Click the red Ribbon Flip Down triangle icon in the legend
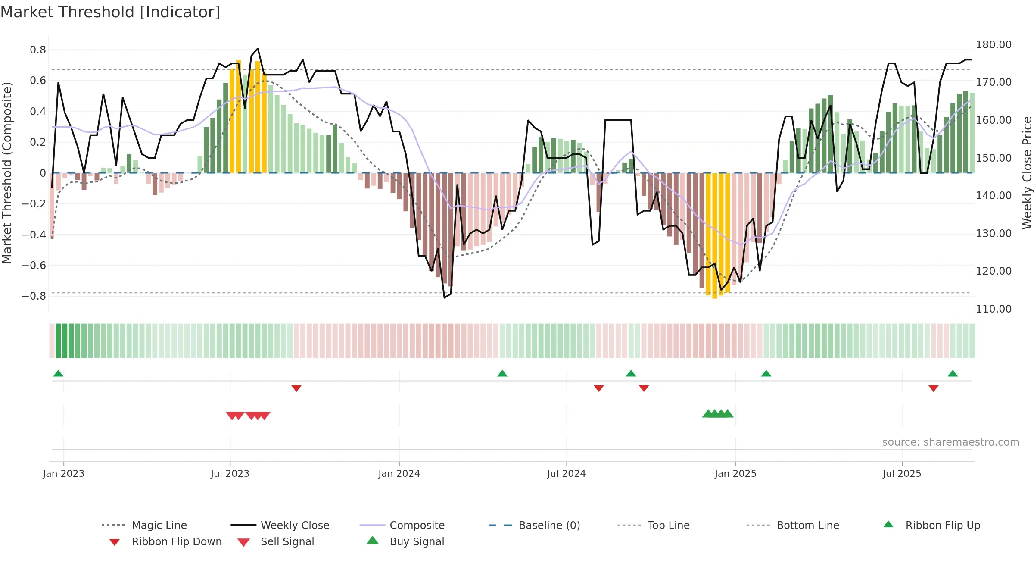The image size is (1034, 582). (x=115, y=542)
